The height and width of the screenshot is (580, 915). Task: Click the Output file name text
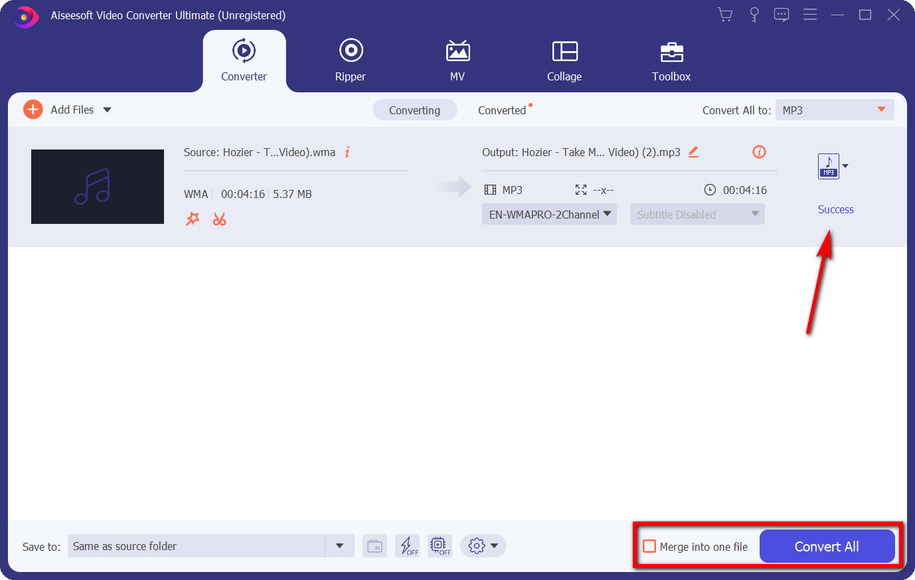click(x=581, y=152)
